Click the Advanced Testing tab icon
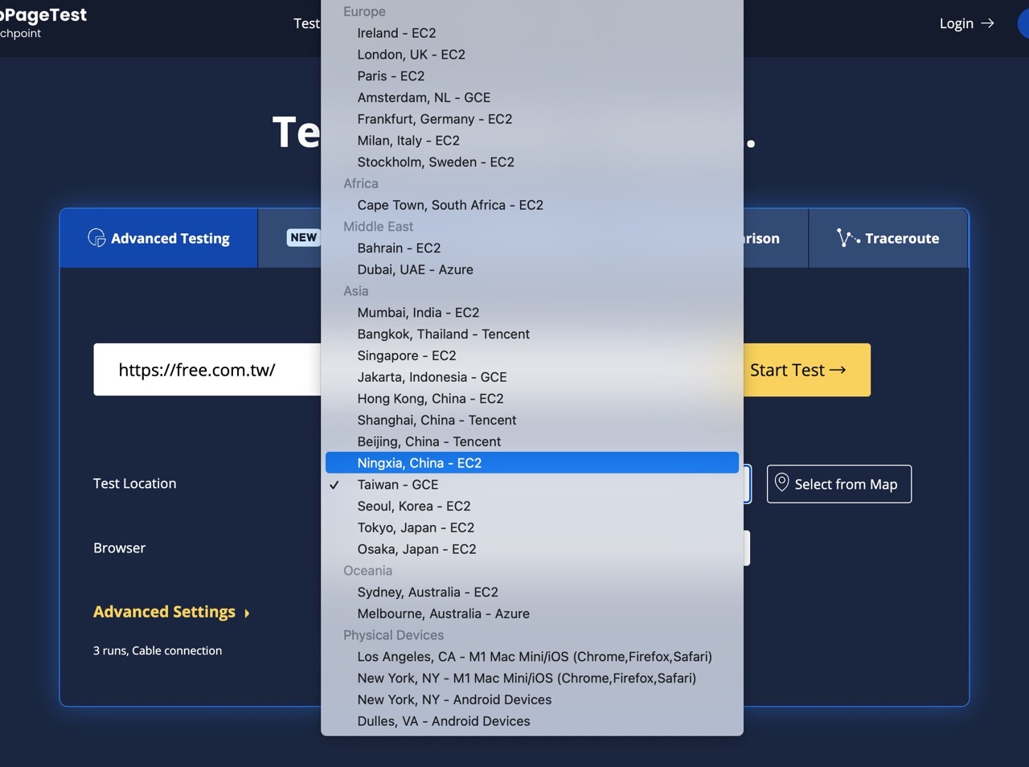The width and height of the screenshot is (1029, 767). [96, 238]
